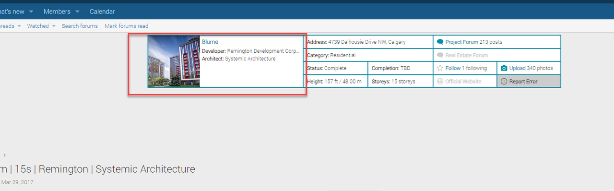
Task: Click Mark forums read link
Action: click(x=127, y=26)
